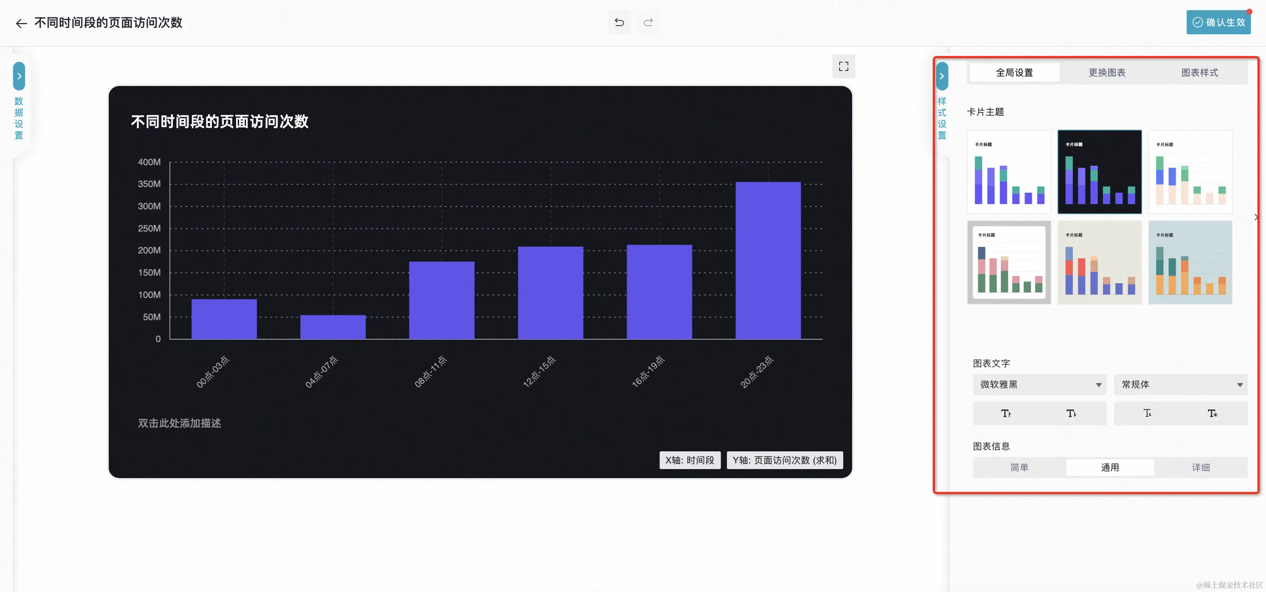Click the 确认生效 button

1218,23
